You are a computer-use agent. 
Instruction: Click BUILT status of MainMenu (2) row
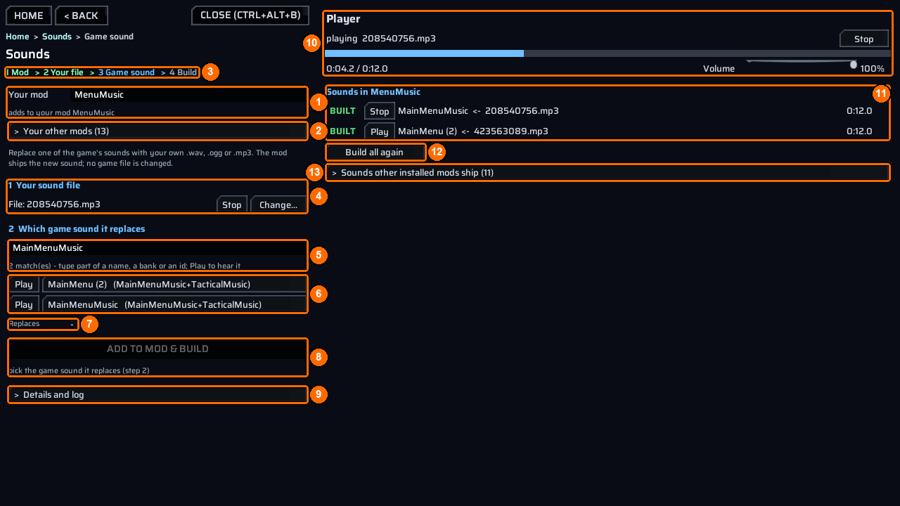click(342, 131)
